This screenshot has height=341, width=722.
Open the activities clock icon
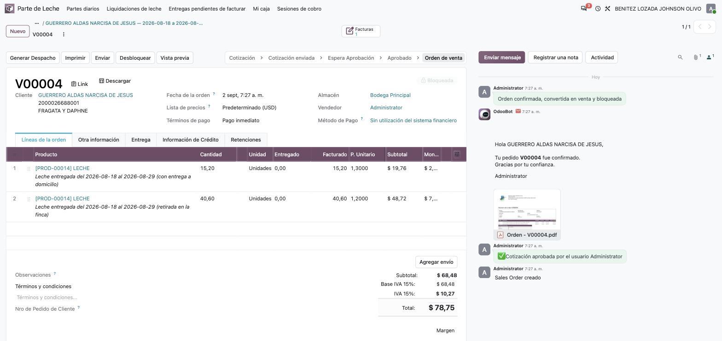(598, 9)
